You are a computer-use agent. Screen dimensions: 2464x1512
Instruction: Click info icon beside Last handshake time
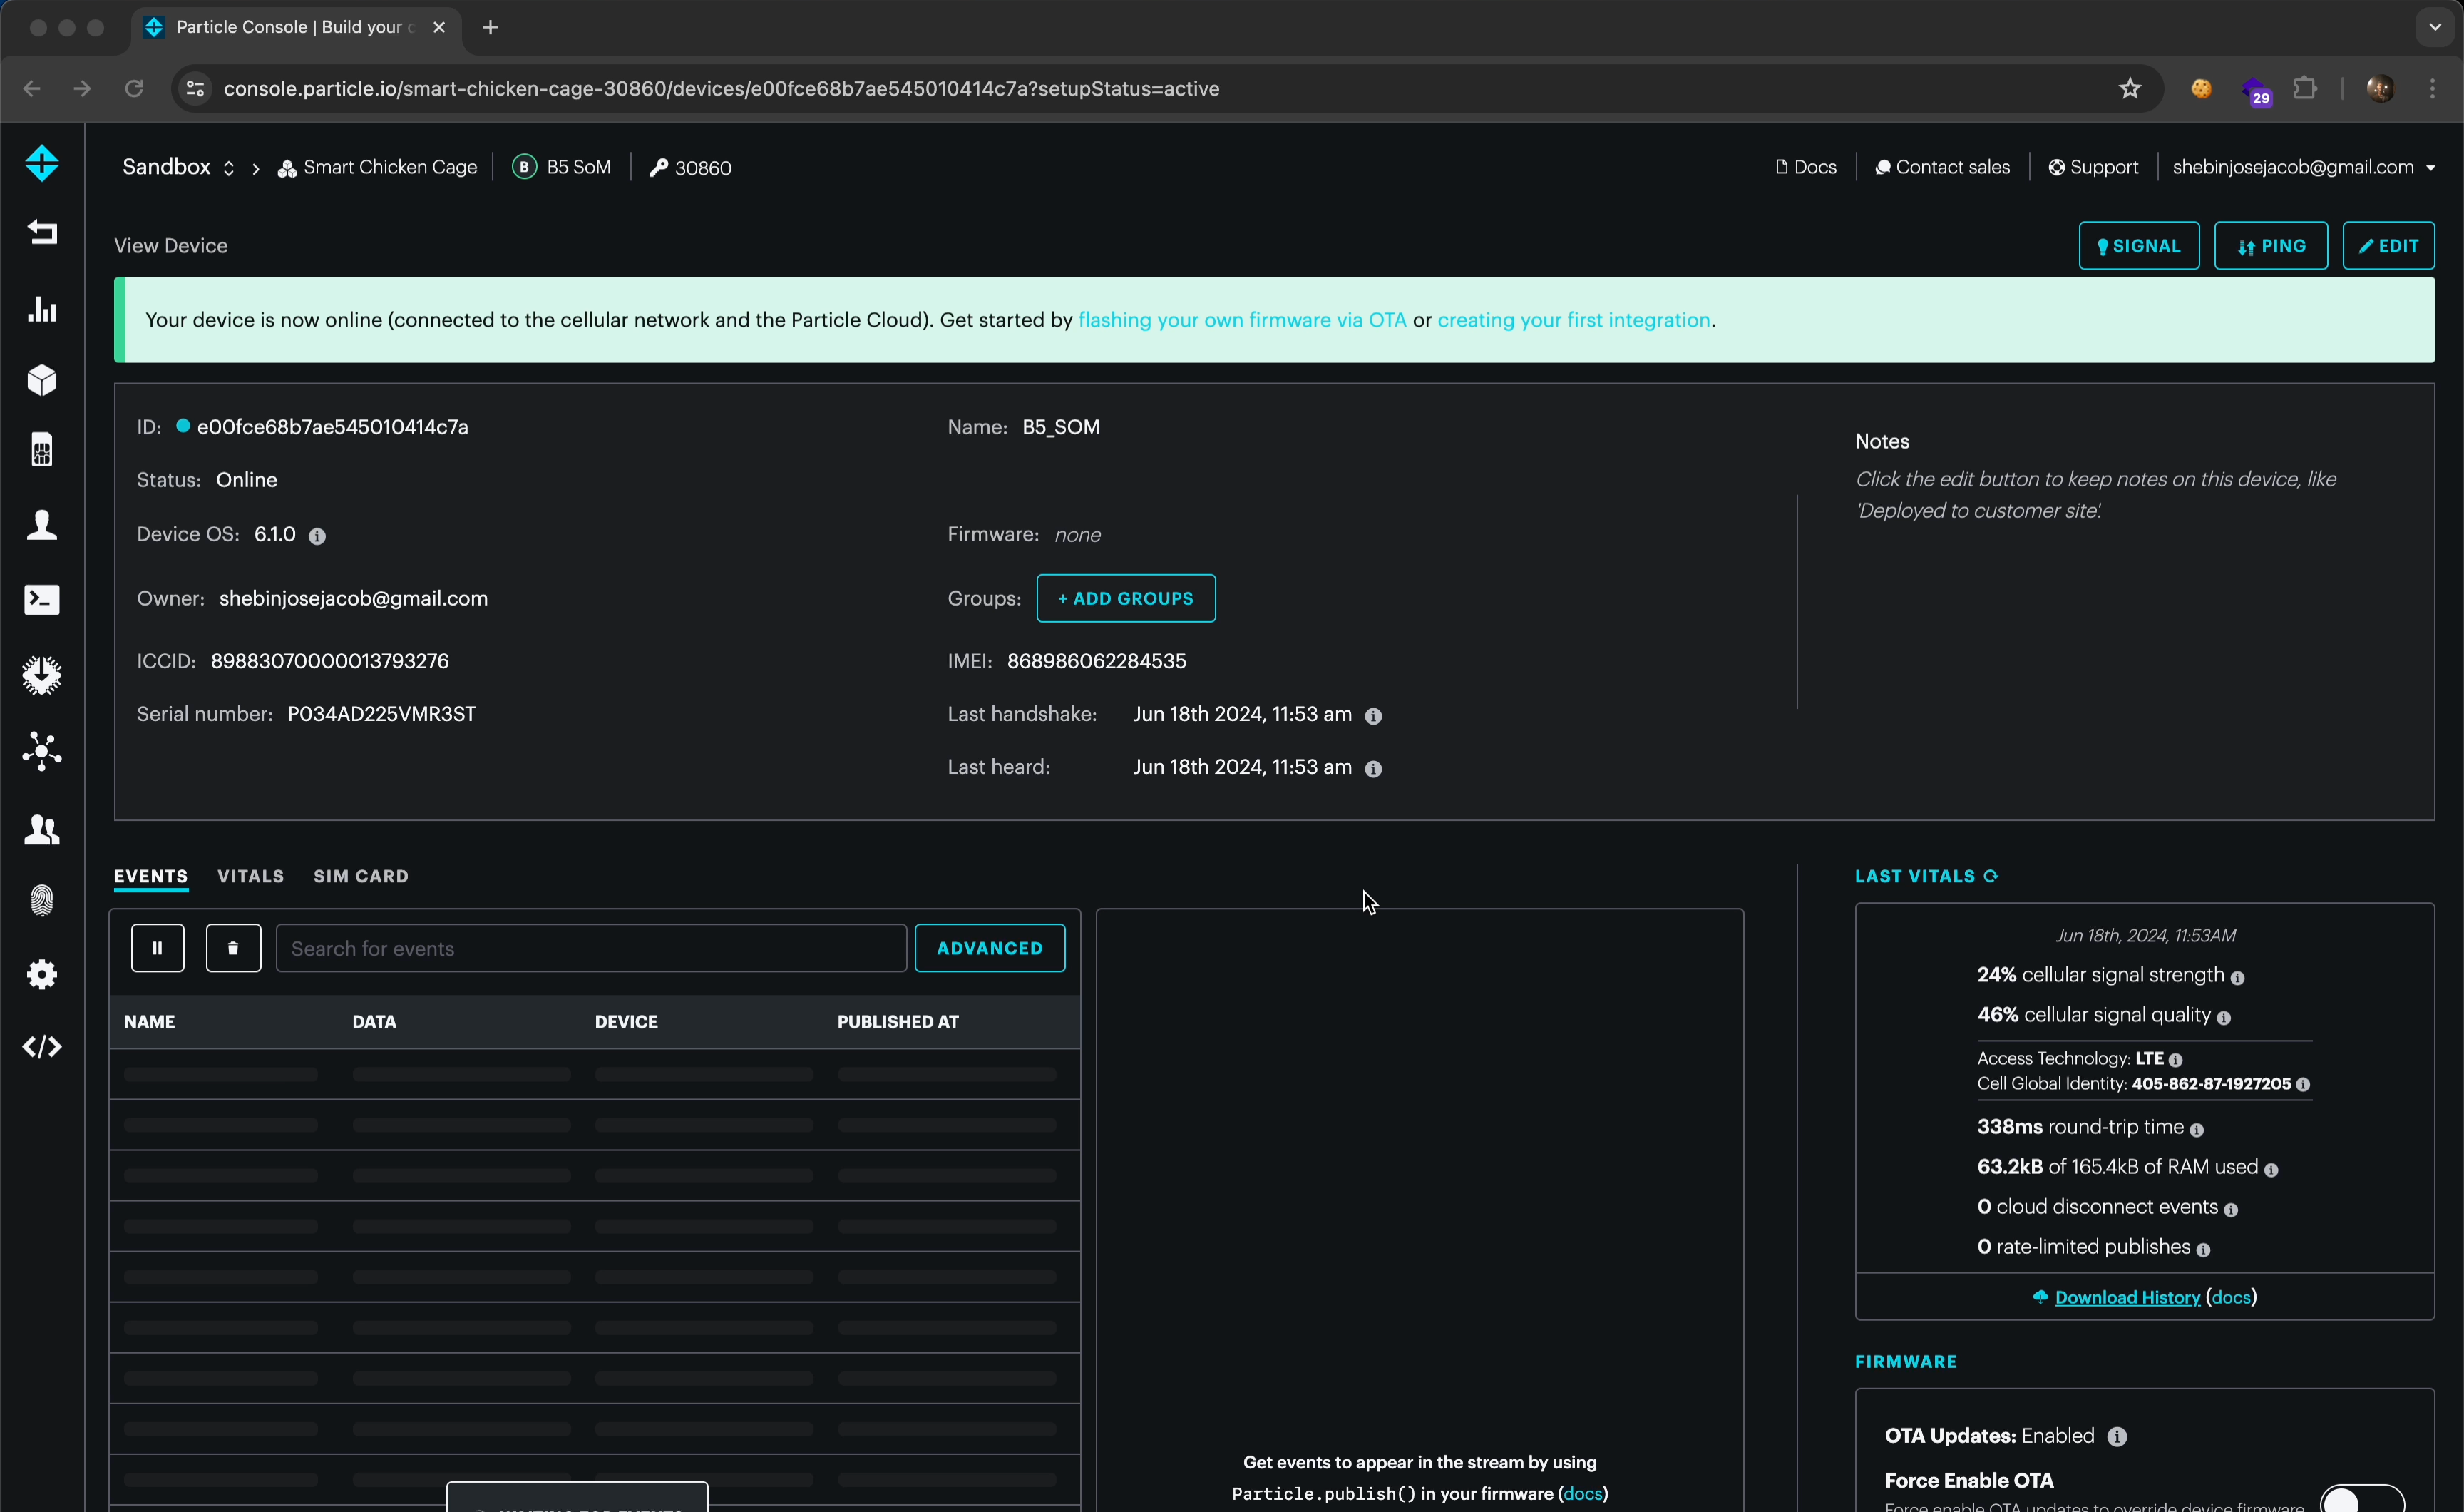1373,717
